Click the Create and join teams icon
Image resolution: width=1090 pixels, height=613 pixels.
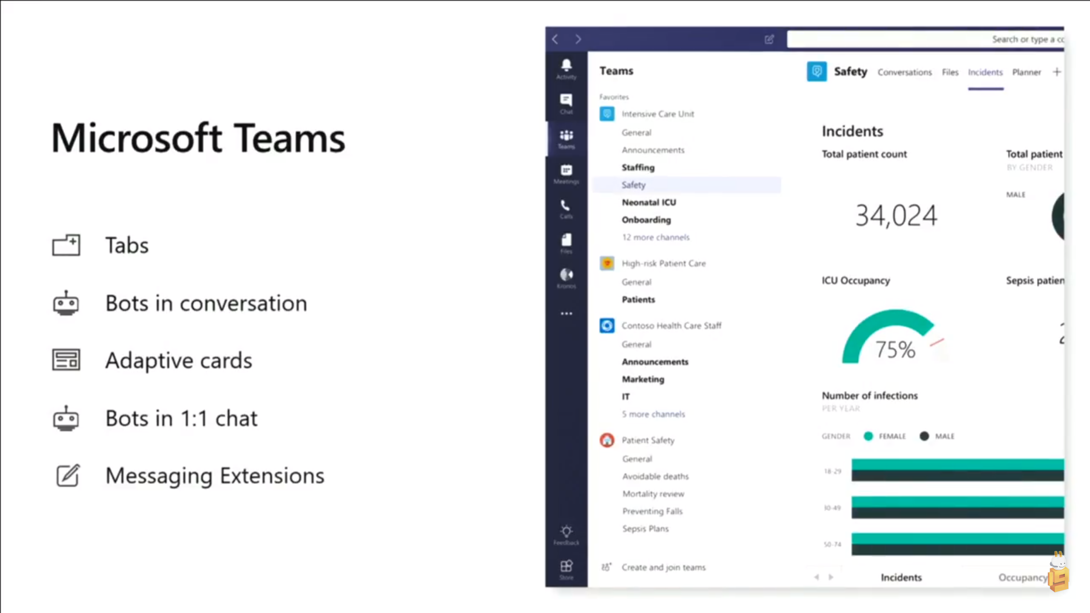[606, 567]
